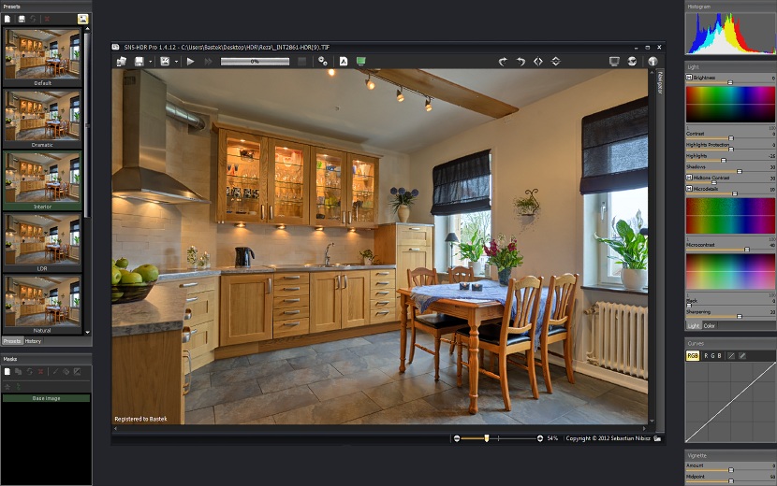Click the invert mask icon

point(78,372)
